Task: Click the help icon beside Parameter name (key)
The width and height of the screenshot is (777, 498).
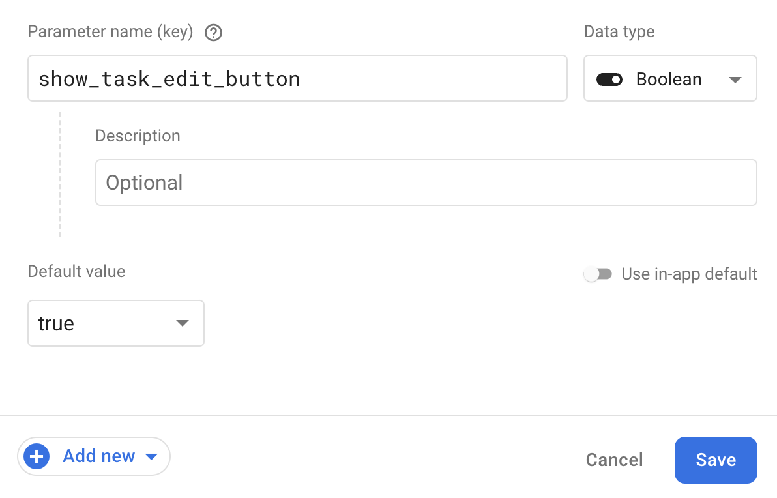Action: pos(213,31)
